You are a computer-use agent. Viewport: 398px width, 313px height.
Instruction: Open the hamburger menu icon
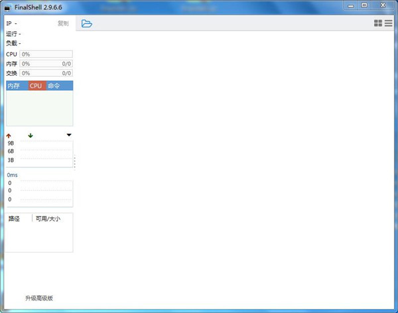click(x=388, y=23)
